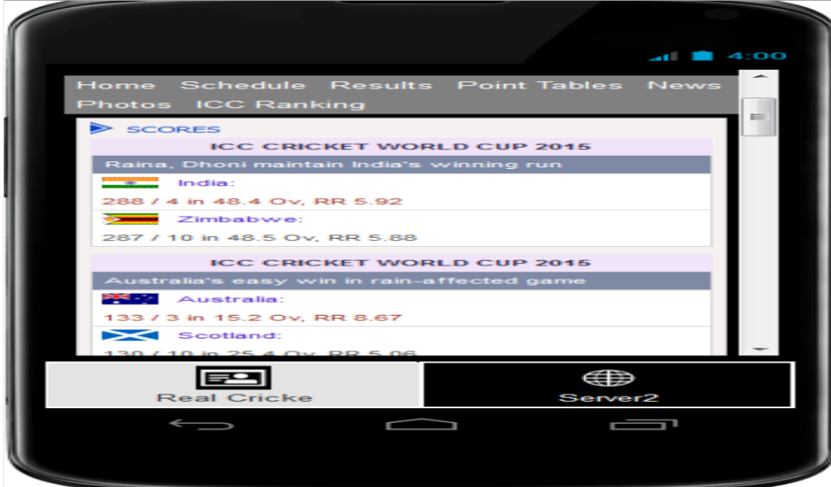Click the 'ICC CRICKET WORLD CUP 2015' title above Australia

pos(401,263)
